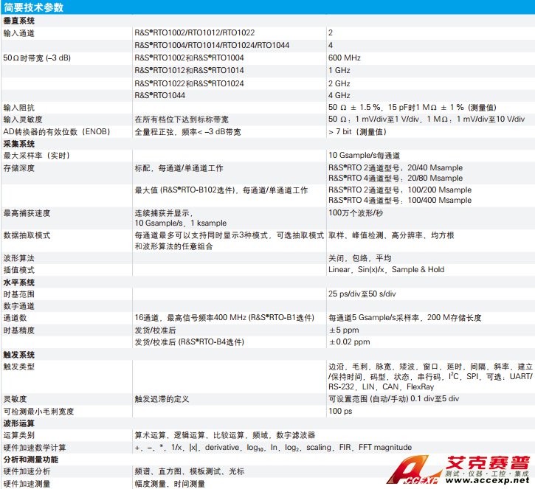Select the 最大采样率（实时） row label
Image resolution: width=535 pixels, height=489 pixels.
[37, 156]
